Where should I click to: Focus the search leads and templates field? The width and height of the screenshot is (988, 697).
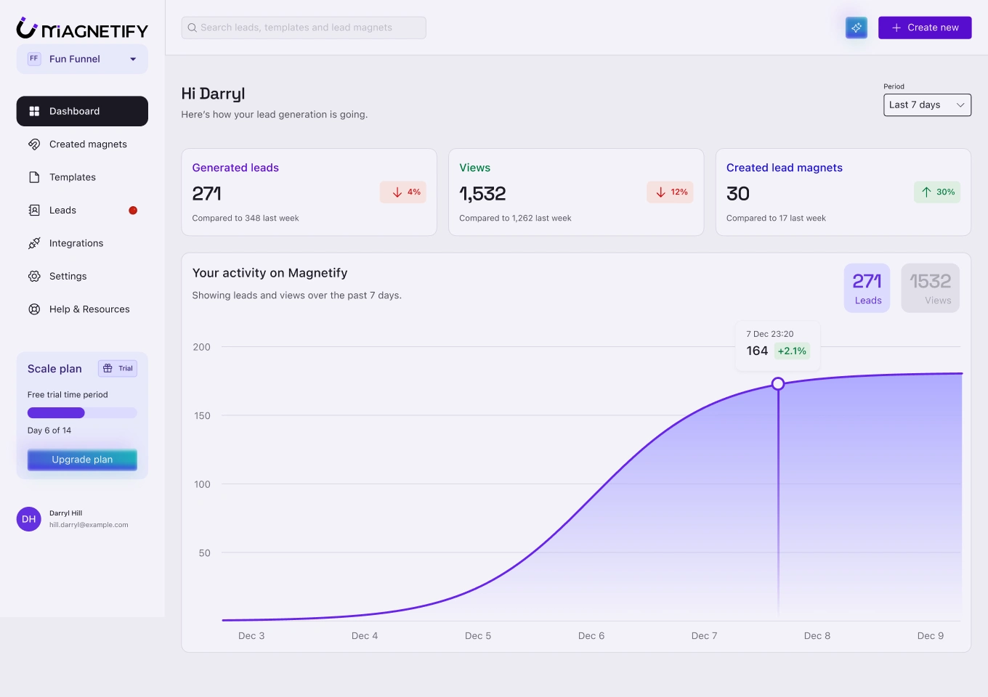point(304,28)
